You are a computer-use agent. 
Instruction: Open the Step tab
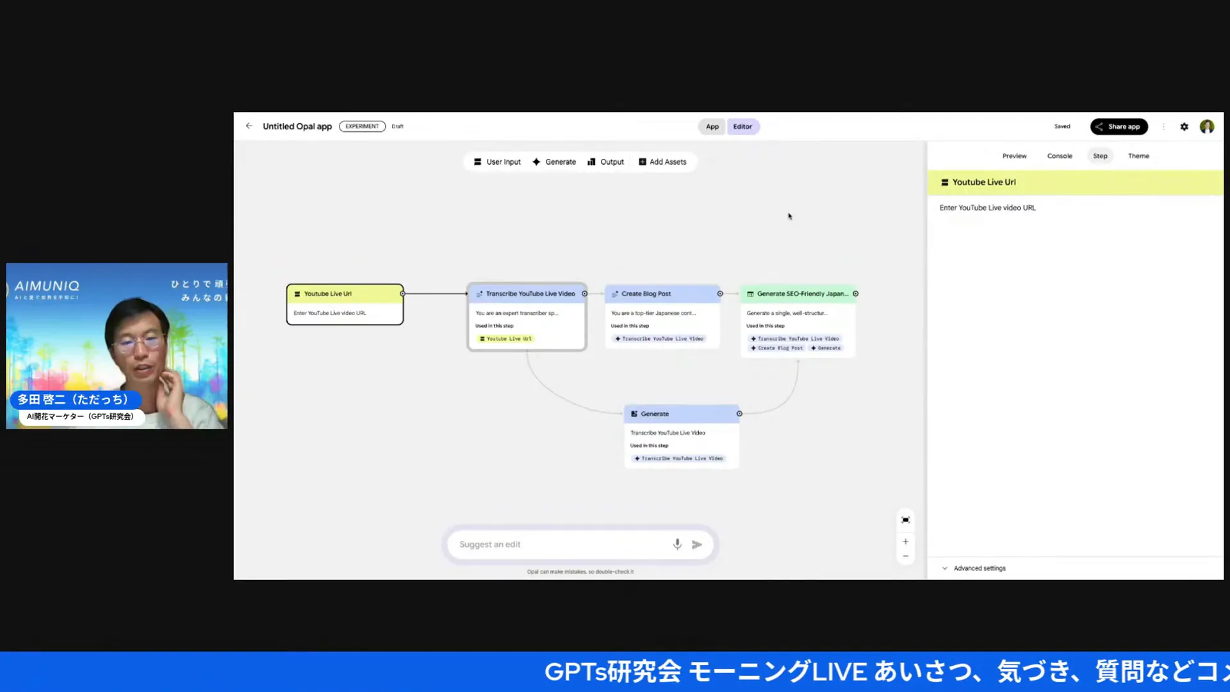click(1100, 156)
